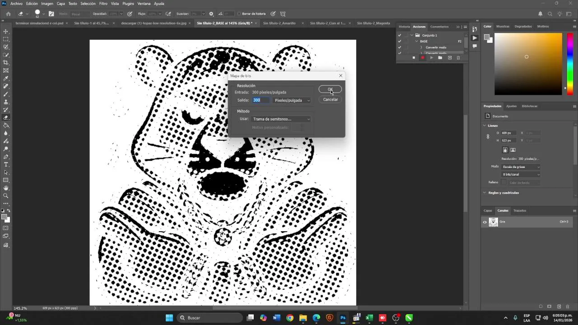Image resolution: width=578 pixels, height=325 pixels.
Task: Select the Rectangular Marquee tool
Action: [x=6, y=39]
